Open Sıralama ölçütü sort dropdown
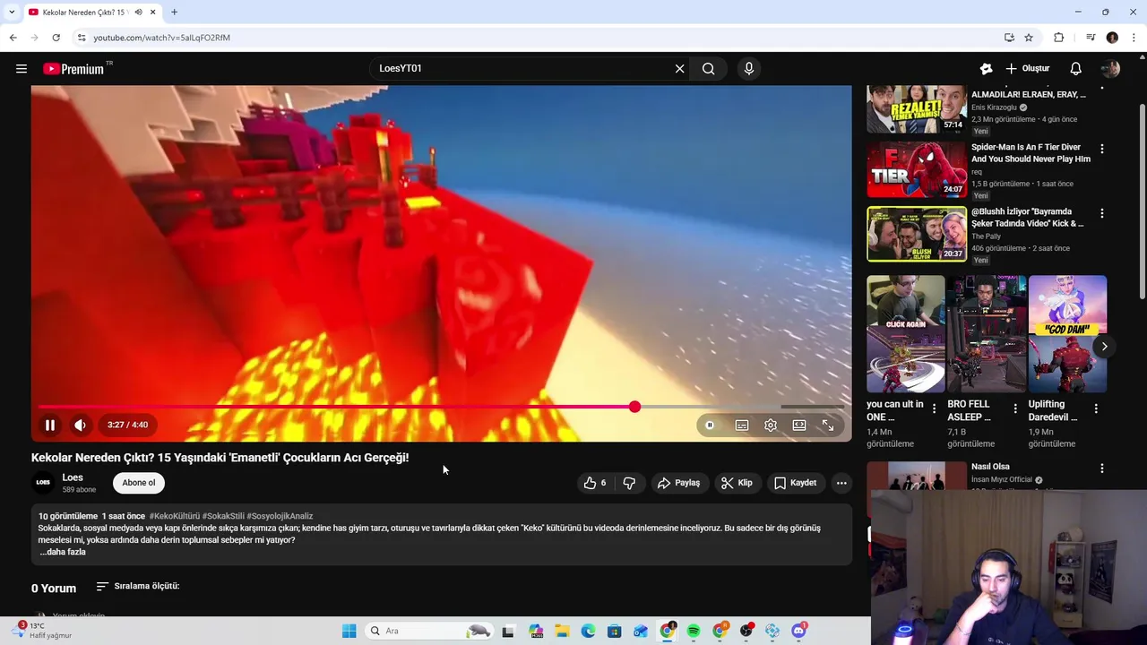 (138, 586)
